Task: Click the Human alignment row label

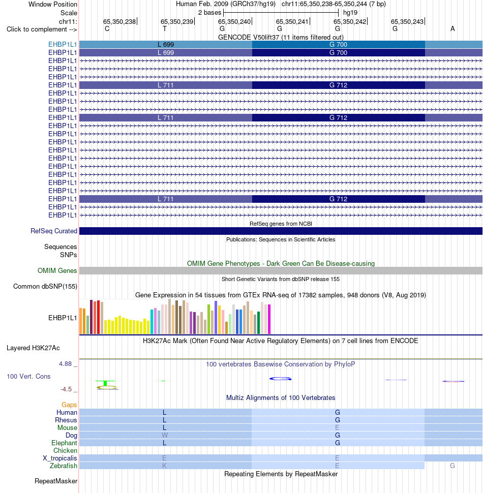Action: (67, 413)
